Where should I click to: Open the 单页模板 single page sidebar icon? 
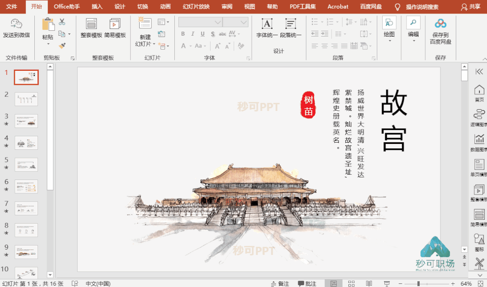click(x=479, y=164)
